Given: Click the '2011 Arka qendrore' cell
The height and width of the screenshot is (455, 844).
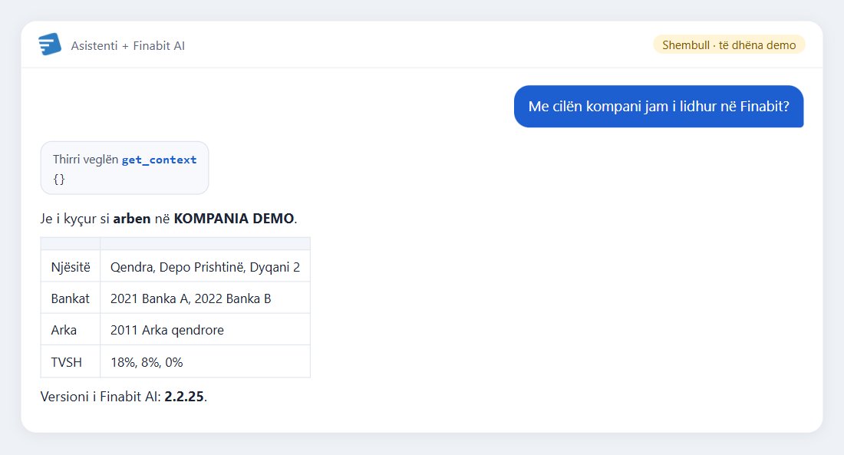Looking at the screenshot, I should 205,329.
